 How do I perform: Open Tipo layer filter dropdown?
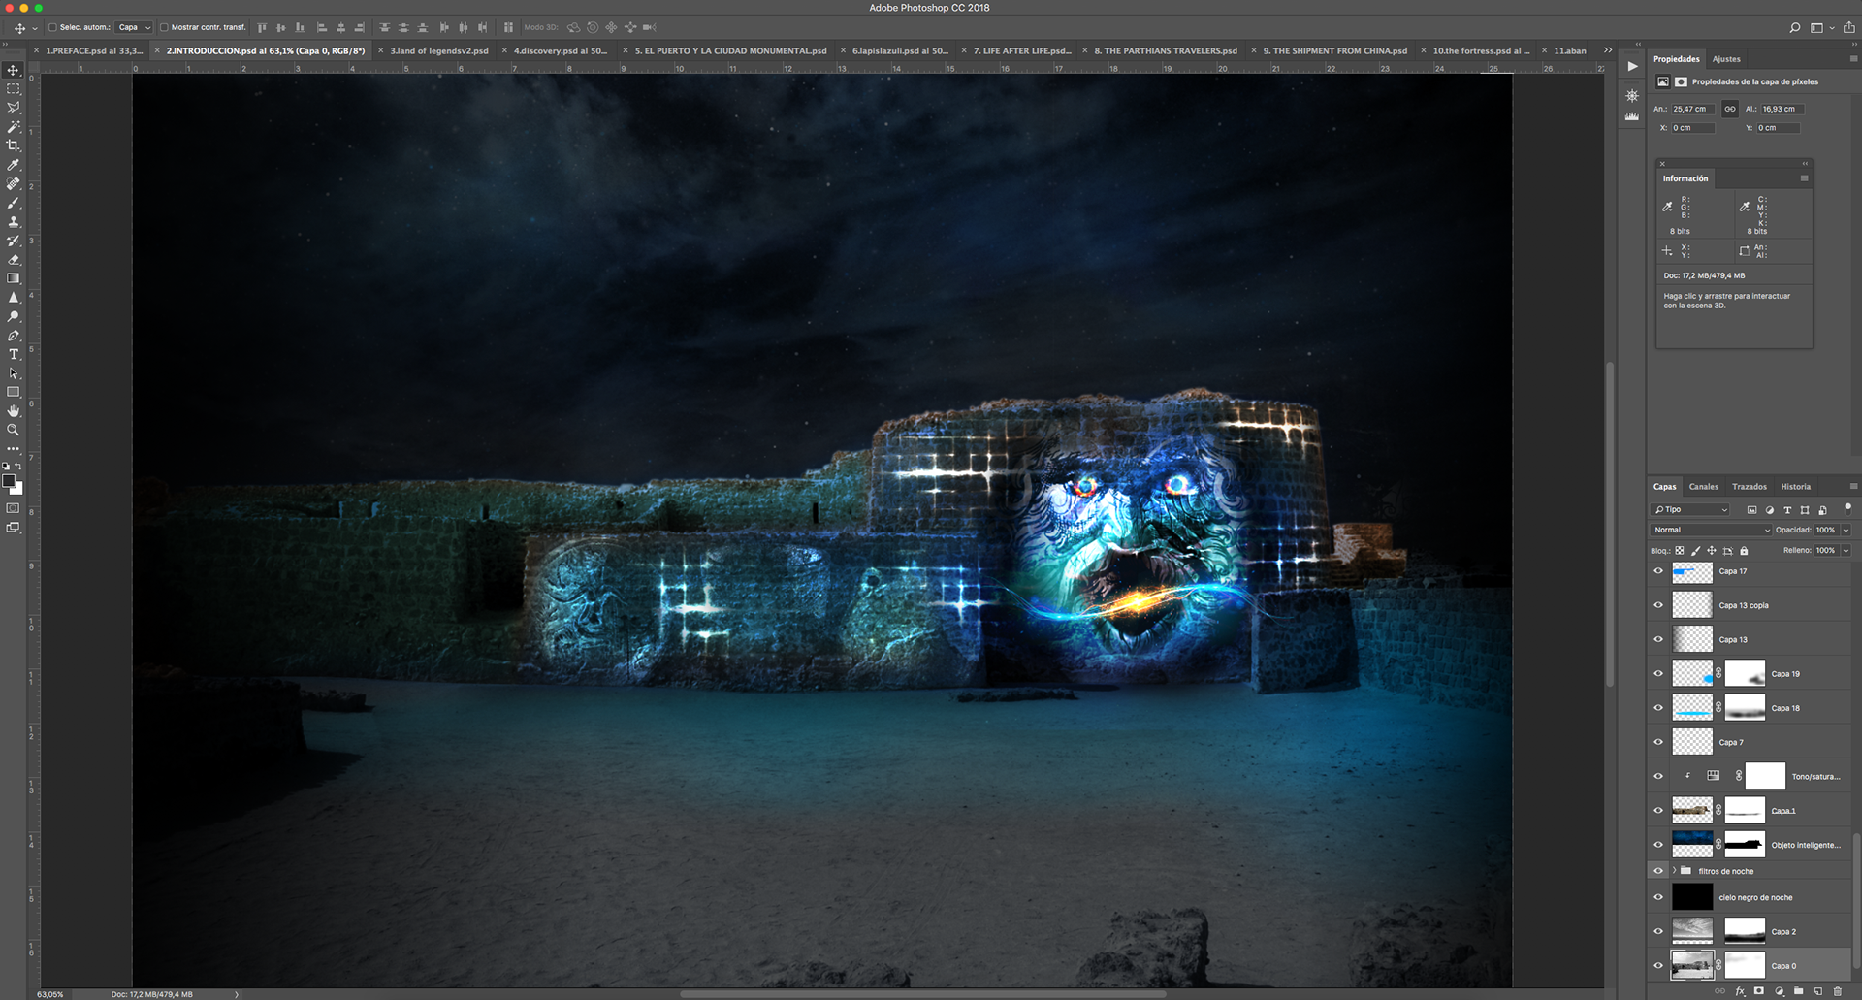coord(1690,509)
